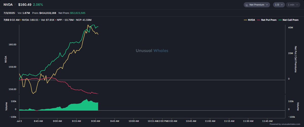Open the Powered by unusualwhales.com link
Viewport: 304px width, 127px height.
286,124
